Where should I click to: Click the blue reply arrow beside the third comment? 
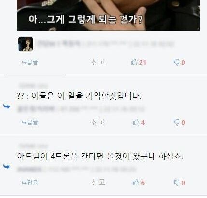click(x=7, y=166)
